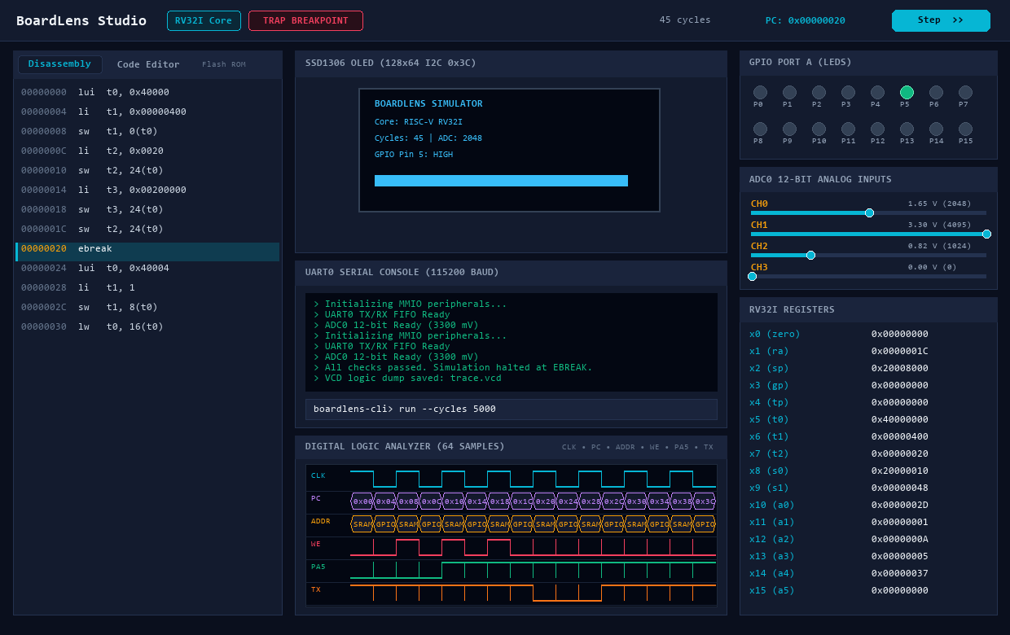Click the TX signal row label

[315, 589]
